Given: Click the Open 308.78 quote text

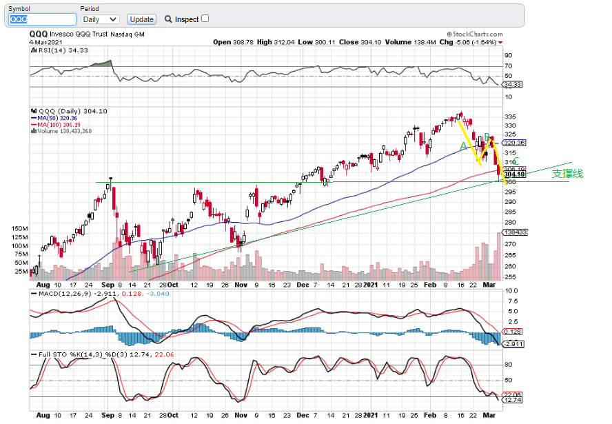Looking at the screenshot, I should click(x=234, y=42).
